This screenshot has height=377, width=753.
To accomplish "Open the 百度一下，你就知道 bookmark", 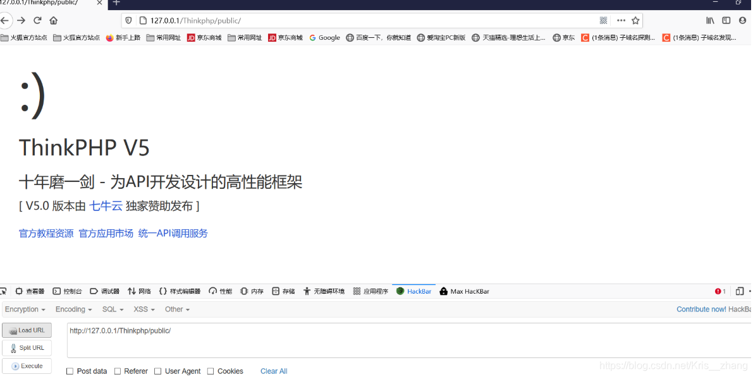I will (x=379, y=37).
